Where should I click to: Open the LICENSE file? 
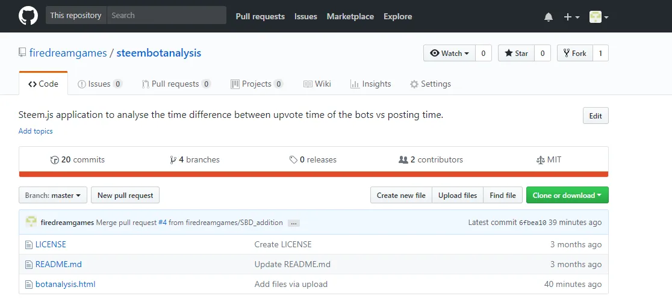click(x=51, y=245)
